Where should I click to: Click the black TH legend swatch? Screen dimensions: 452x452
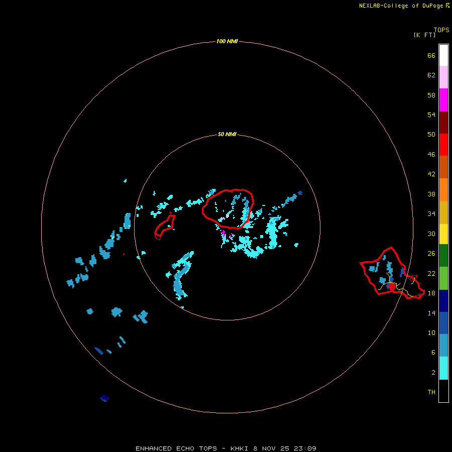pyautogui.click(x=443, y=391)
